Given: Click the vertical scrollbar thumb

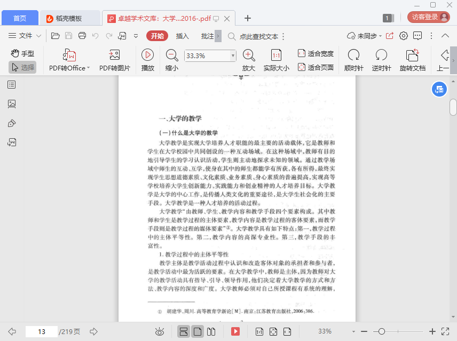Looking at the screenshot, I should 453,107.
